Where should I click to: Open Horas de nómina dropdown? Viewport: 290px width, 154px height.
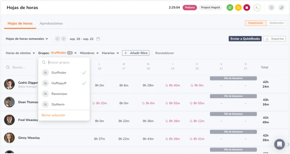tap(20, 53)
